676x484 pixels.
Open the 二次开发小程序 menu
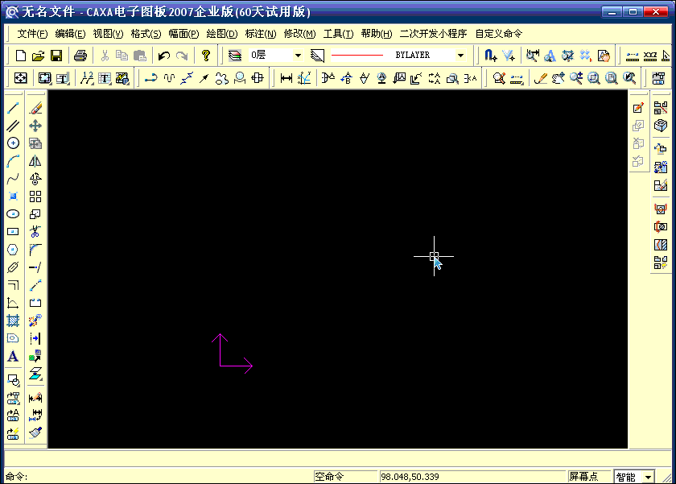433,34
